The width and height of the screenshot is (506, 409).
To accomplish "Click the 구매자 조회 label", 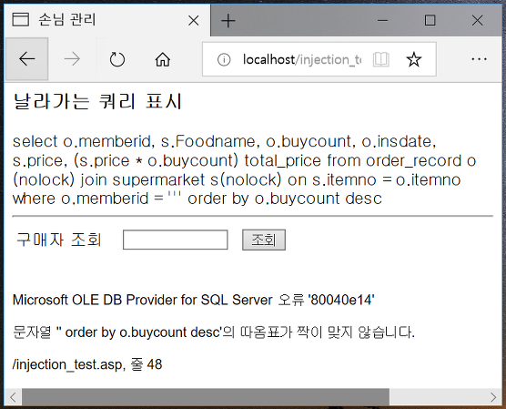I will (59, 240).
